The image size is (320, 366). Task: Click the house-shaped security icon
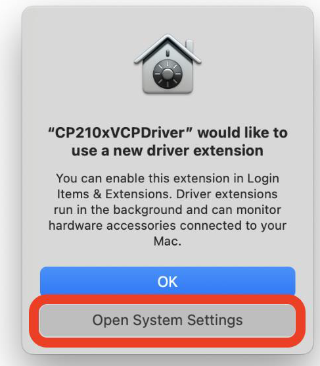click(168, 64)
